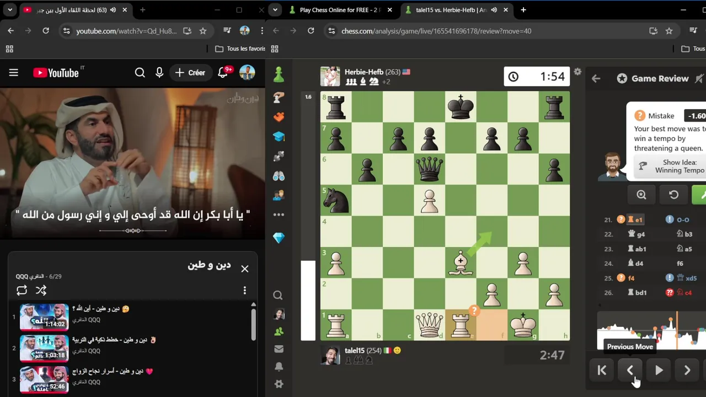Open the Play menu hand-with-pawn icon
706x397 pixels.
(279, 97)
